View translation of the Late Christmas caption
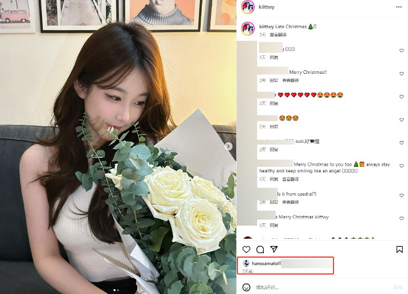The width and height of the screenshot is (408, 294). [278, 35]
